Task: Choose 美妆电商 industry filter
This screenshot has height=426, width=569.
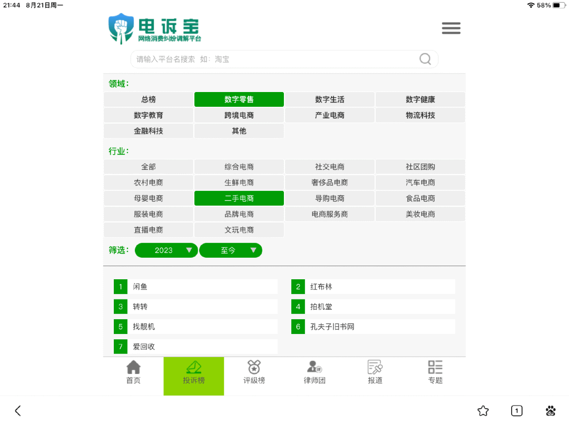Action: pos(420,214)
